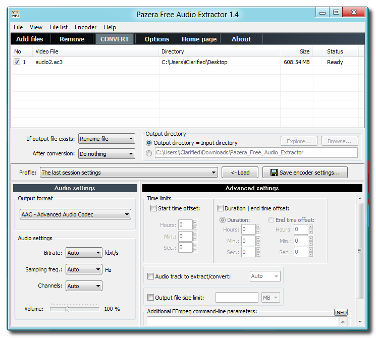Viewport: 376px width, 338px height.
Task: Click the Explore... button
Action: tap(299, 141)
